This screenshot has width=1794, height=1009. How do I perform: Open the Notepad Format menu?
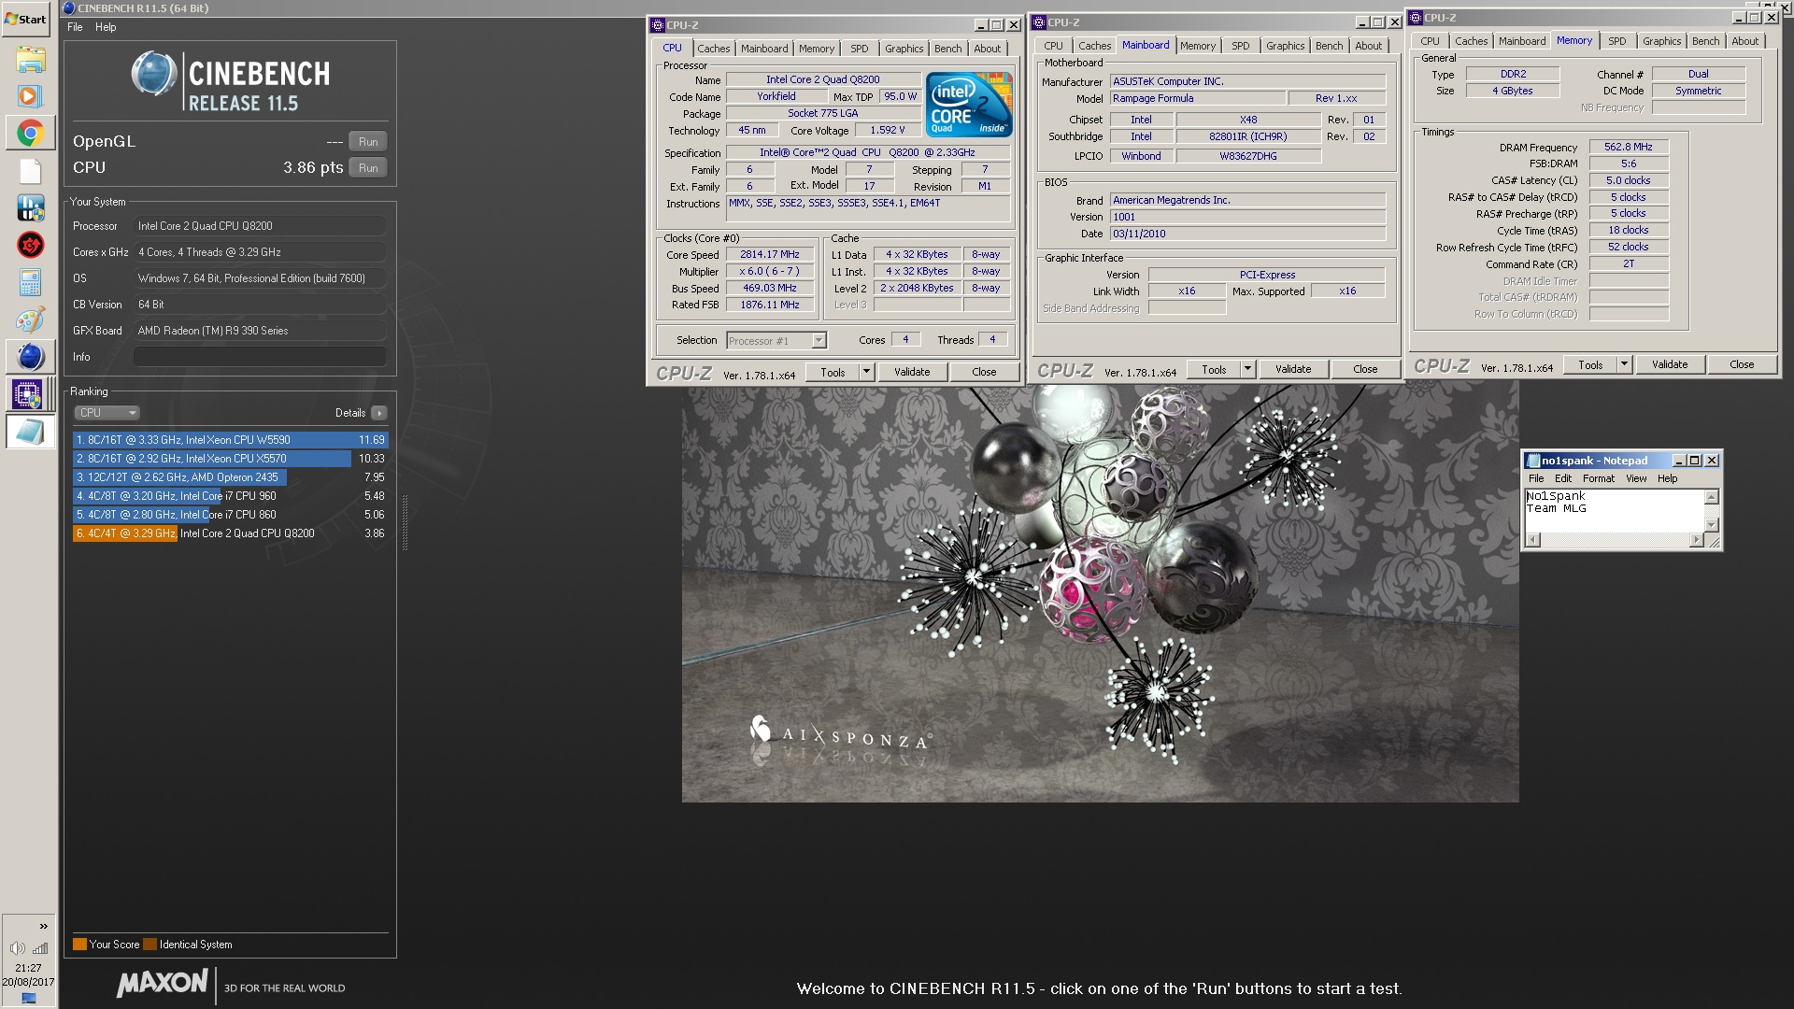[x=1598, y=478]
